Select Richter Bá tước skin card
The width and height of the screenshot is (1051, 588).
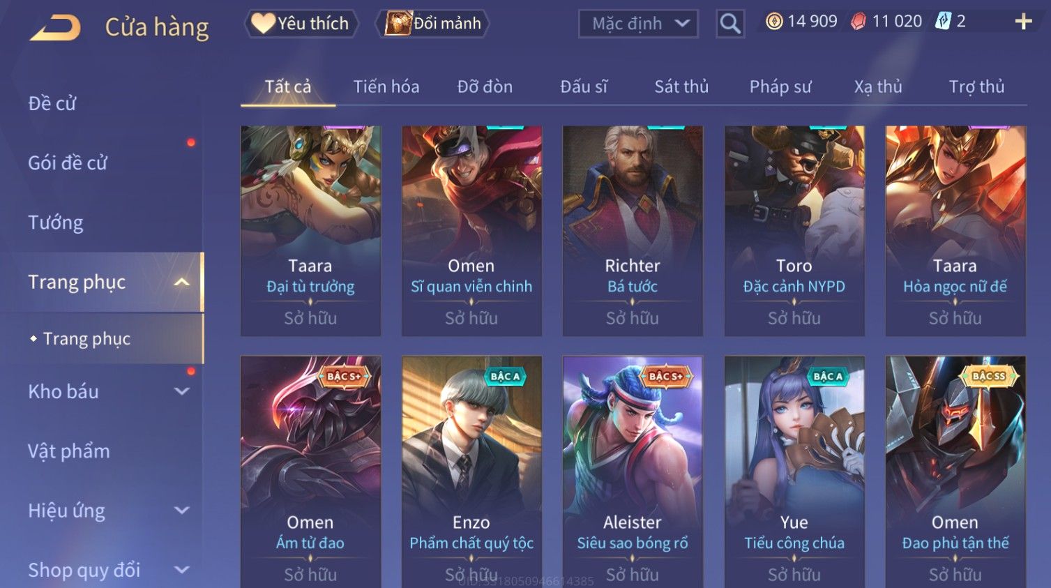pos(633,231)
